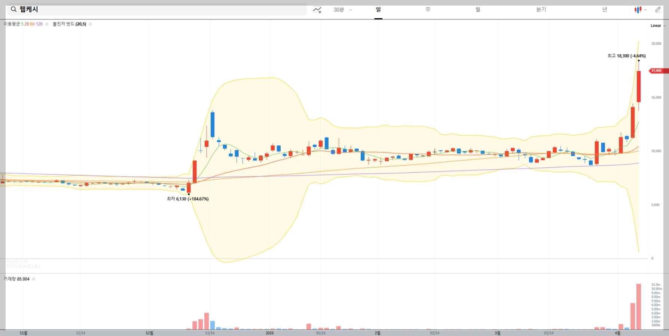Switch to the 주 weekly tab
Viewport: 669px width, 336px height.
point(428,10)
